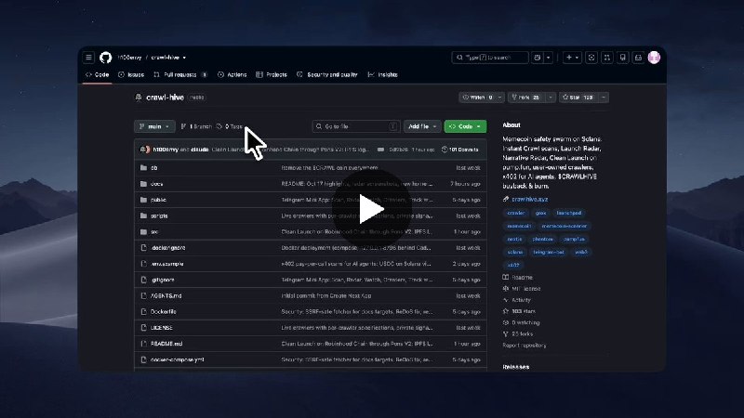744x418 pixels.
Task: Open the Copilot icon in the header
Action: point(538,58)
